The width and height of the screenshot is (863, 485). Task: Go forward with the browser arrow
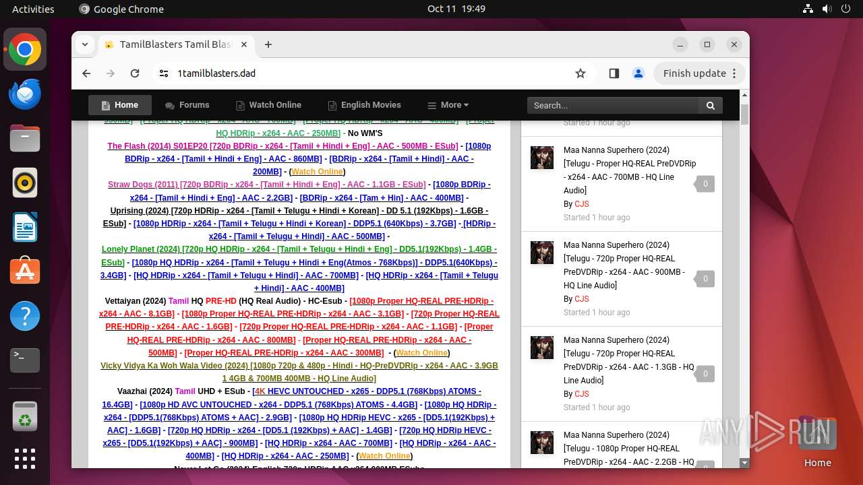coord(111,73)
